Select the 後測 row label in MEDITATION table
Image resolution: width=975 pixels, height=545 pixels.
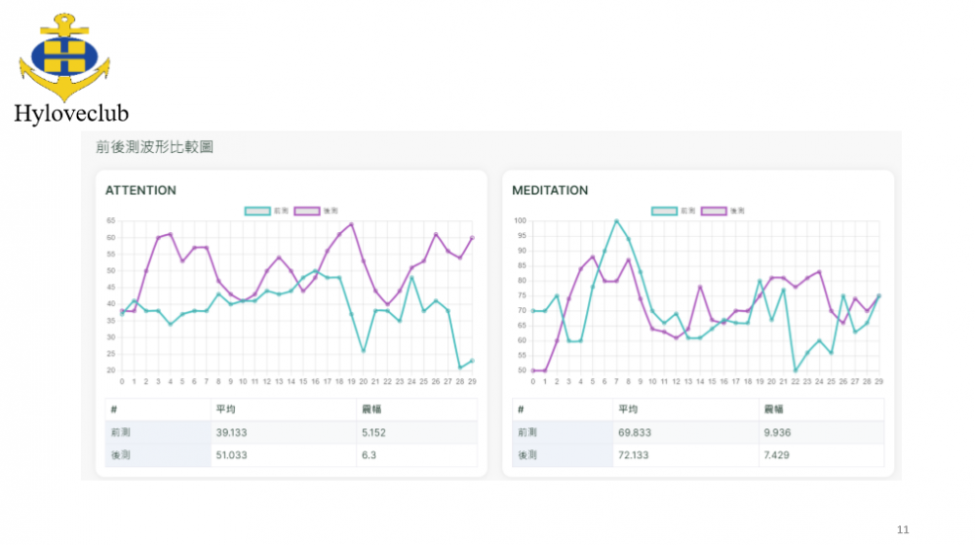pos(526,455)
